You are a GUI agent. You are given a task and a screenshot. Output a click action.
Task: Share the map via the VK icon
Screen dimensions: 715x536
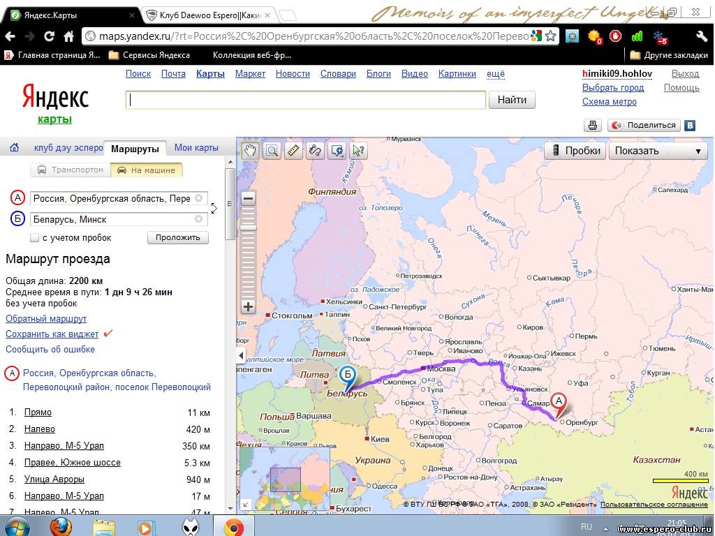click(x=690, y=126)
